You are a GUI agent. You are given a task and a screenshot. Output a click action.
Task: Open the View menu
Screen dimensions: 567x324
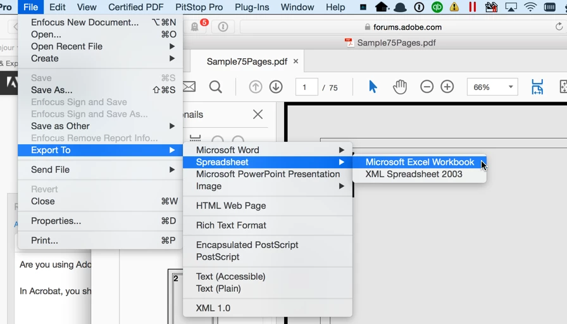(x=87, y=7)
